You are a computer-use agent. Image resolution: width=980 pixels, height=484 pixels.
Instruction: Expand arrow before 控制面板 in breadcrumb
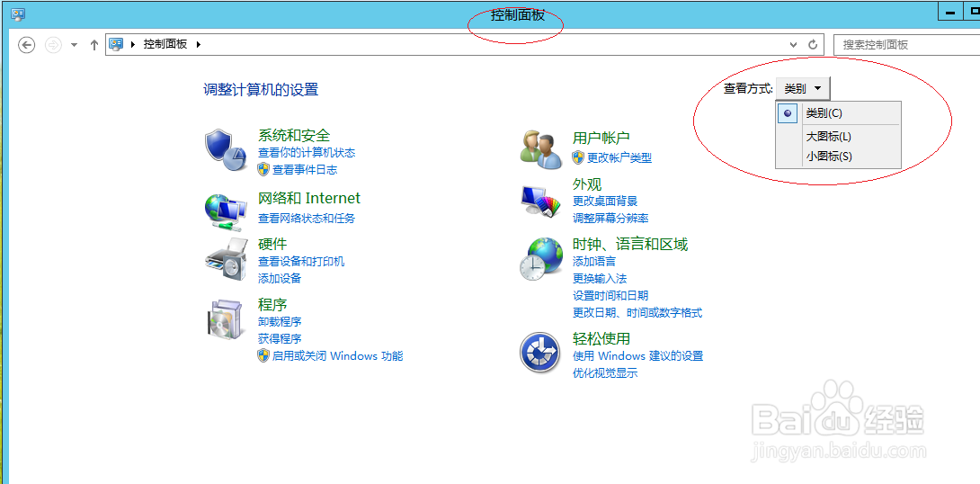tap(133, 44)
